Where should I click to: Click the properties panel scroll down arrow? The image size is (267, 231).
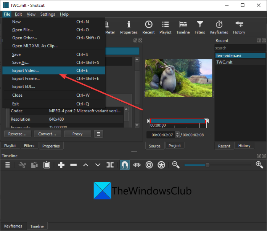point(137,125)
